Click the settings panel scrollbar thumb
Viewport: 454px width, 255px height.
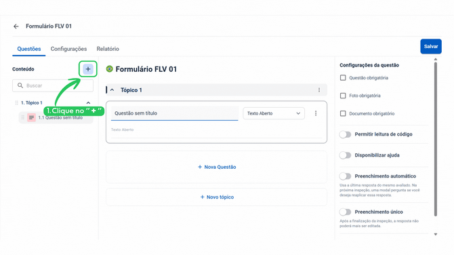click(436, 139)
